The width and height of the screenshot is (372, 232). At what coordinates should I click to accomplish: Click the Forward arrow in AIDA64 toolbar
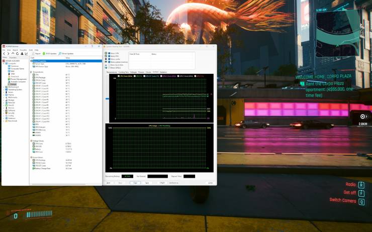9,54
